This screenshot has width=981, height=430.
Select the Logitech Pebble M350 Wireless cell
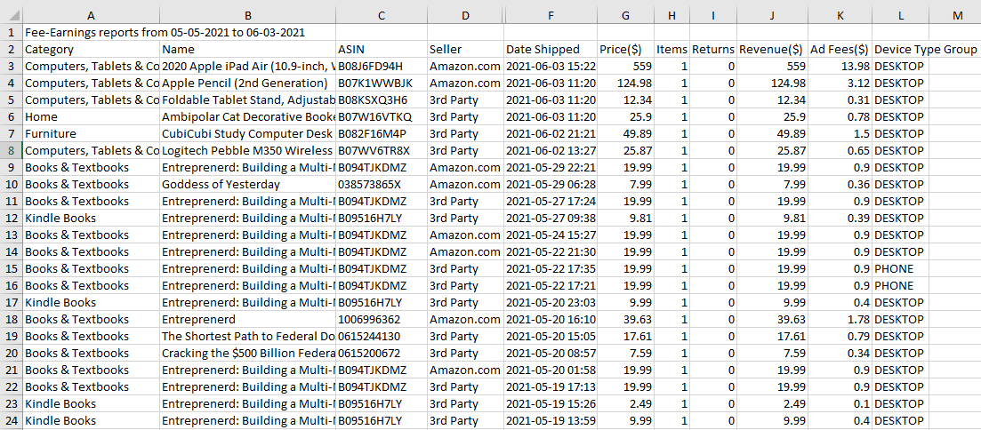(248, 151)
